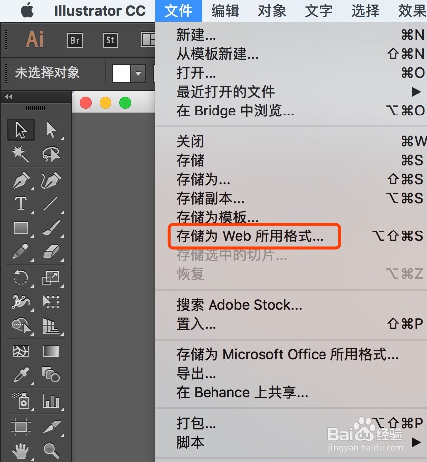427x462 pixels.
Task: Open the 对象 menu
Action: (x=272, y=11)
